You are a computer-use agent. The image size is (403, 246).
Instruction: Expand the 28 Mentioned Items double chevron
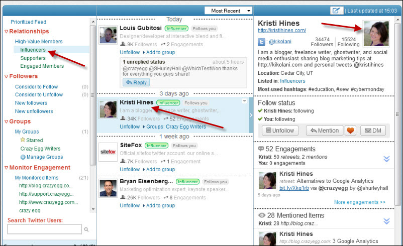click(x=386, y=221)
